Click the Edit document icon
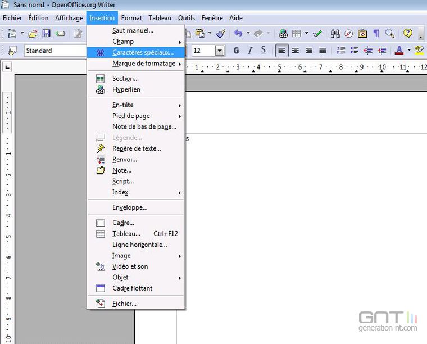427x344 pixels. pos(78,34)
